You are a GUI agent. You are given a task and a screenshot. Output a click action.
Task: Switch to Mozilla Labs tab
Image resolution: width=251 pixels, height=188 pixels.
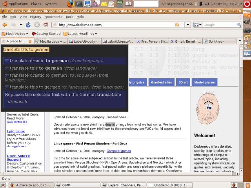(x=51, y=42)
